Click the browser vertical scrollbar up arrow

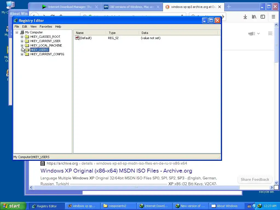[x=276, y=25]
